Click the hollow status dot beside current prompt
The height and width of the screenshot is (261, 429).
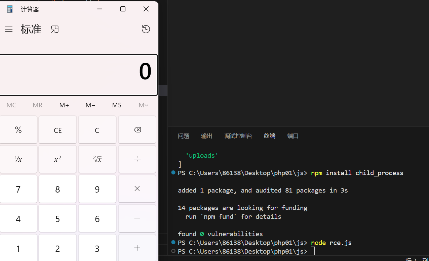click(x=173, y=251)
